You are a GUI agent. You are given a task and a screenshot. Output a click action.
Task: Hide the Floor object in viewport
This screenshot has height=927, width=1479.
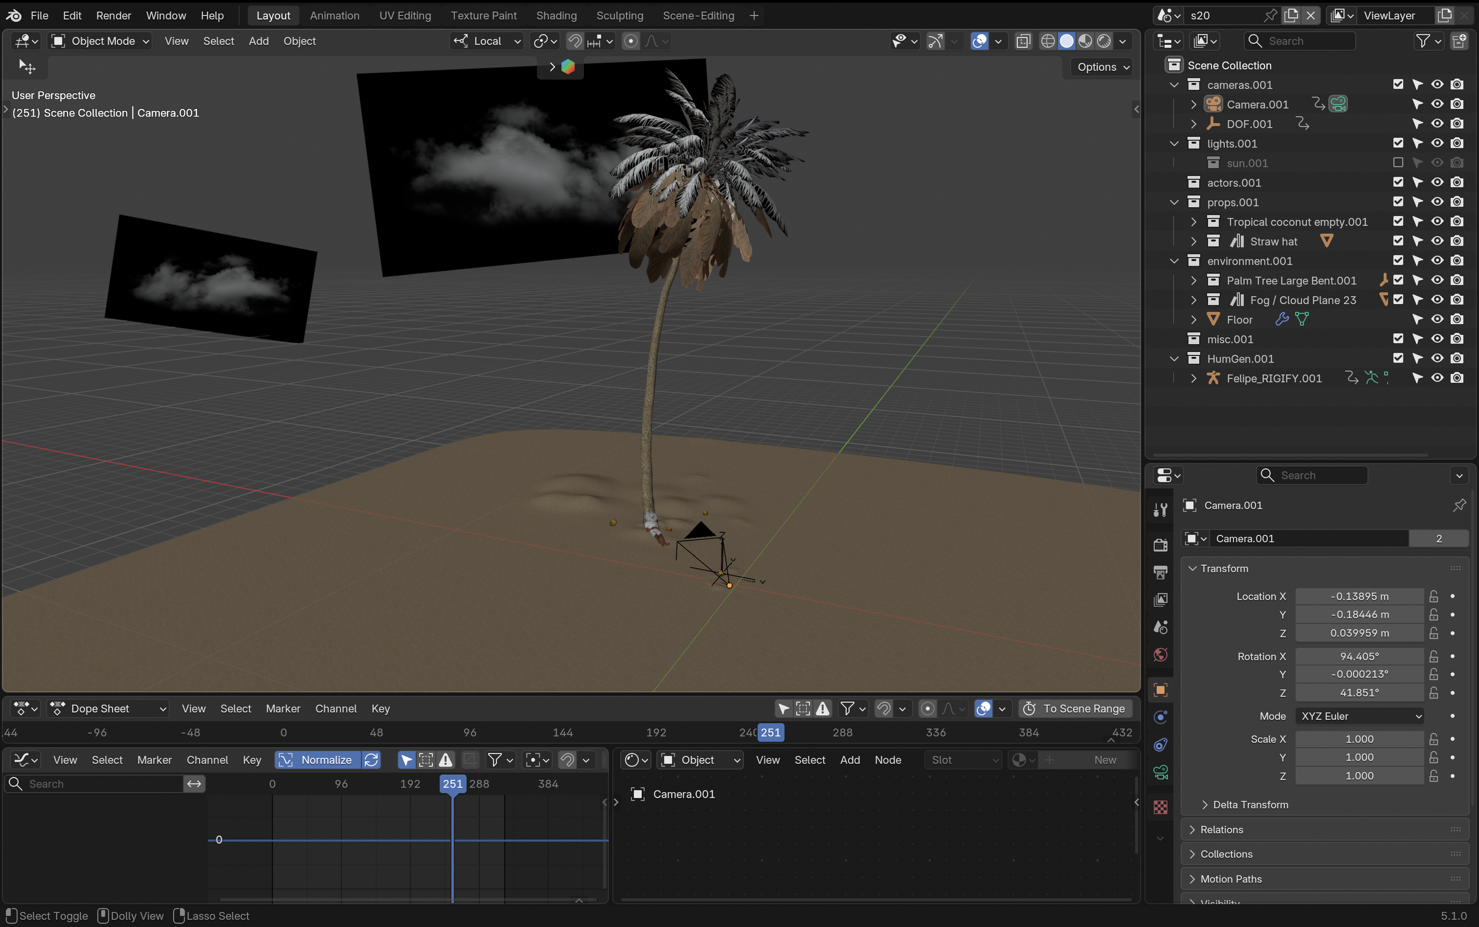point(1438,319)
